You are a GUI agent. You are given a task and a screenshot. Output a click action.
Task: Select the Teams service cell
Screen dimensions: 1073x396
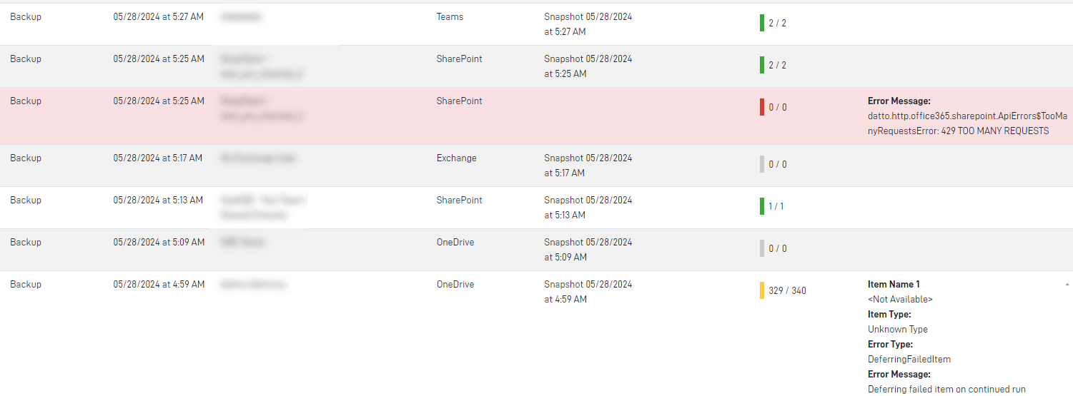tap(450, 16)
